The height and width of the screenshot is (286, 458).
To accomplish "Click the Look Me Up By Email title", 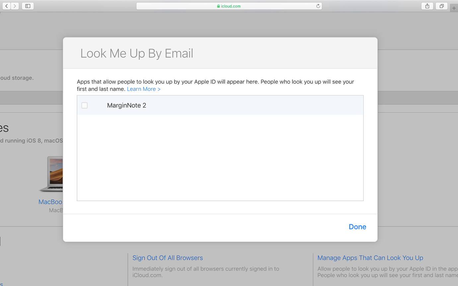I will tap(137, 53).
